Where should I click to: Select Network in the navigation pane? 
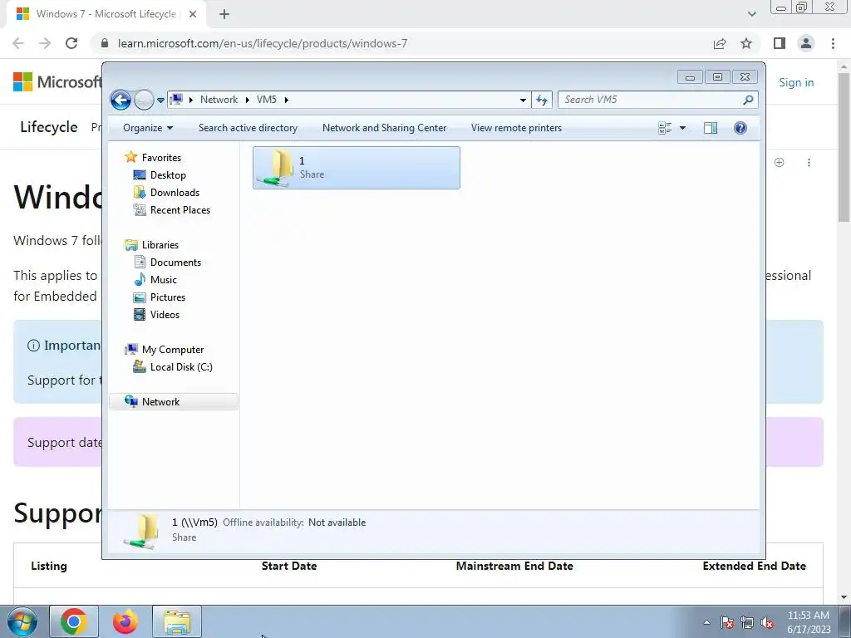tap(174, 401)
